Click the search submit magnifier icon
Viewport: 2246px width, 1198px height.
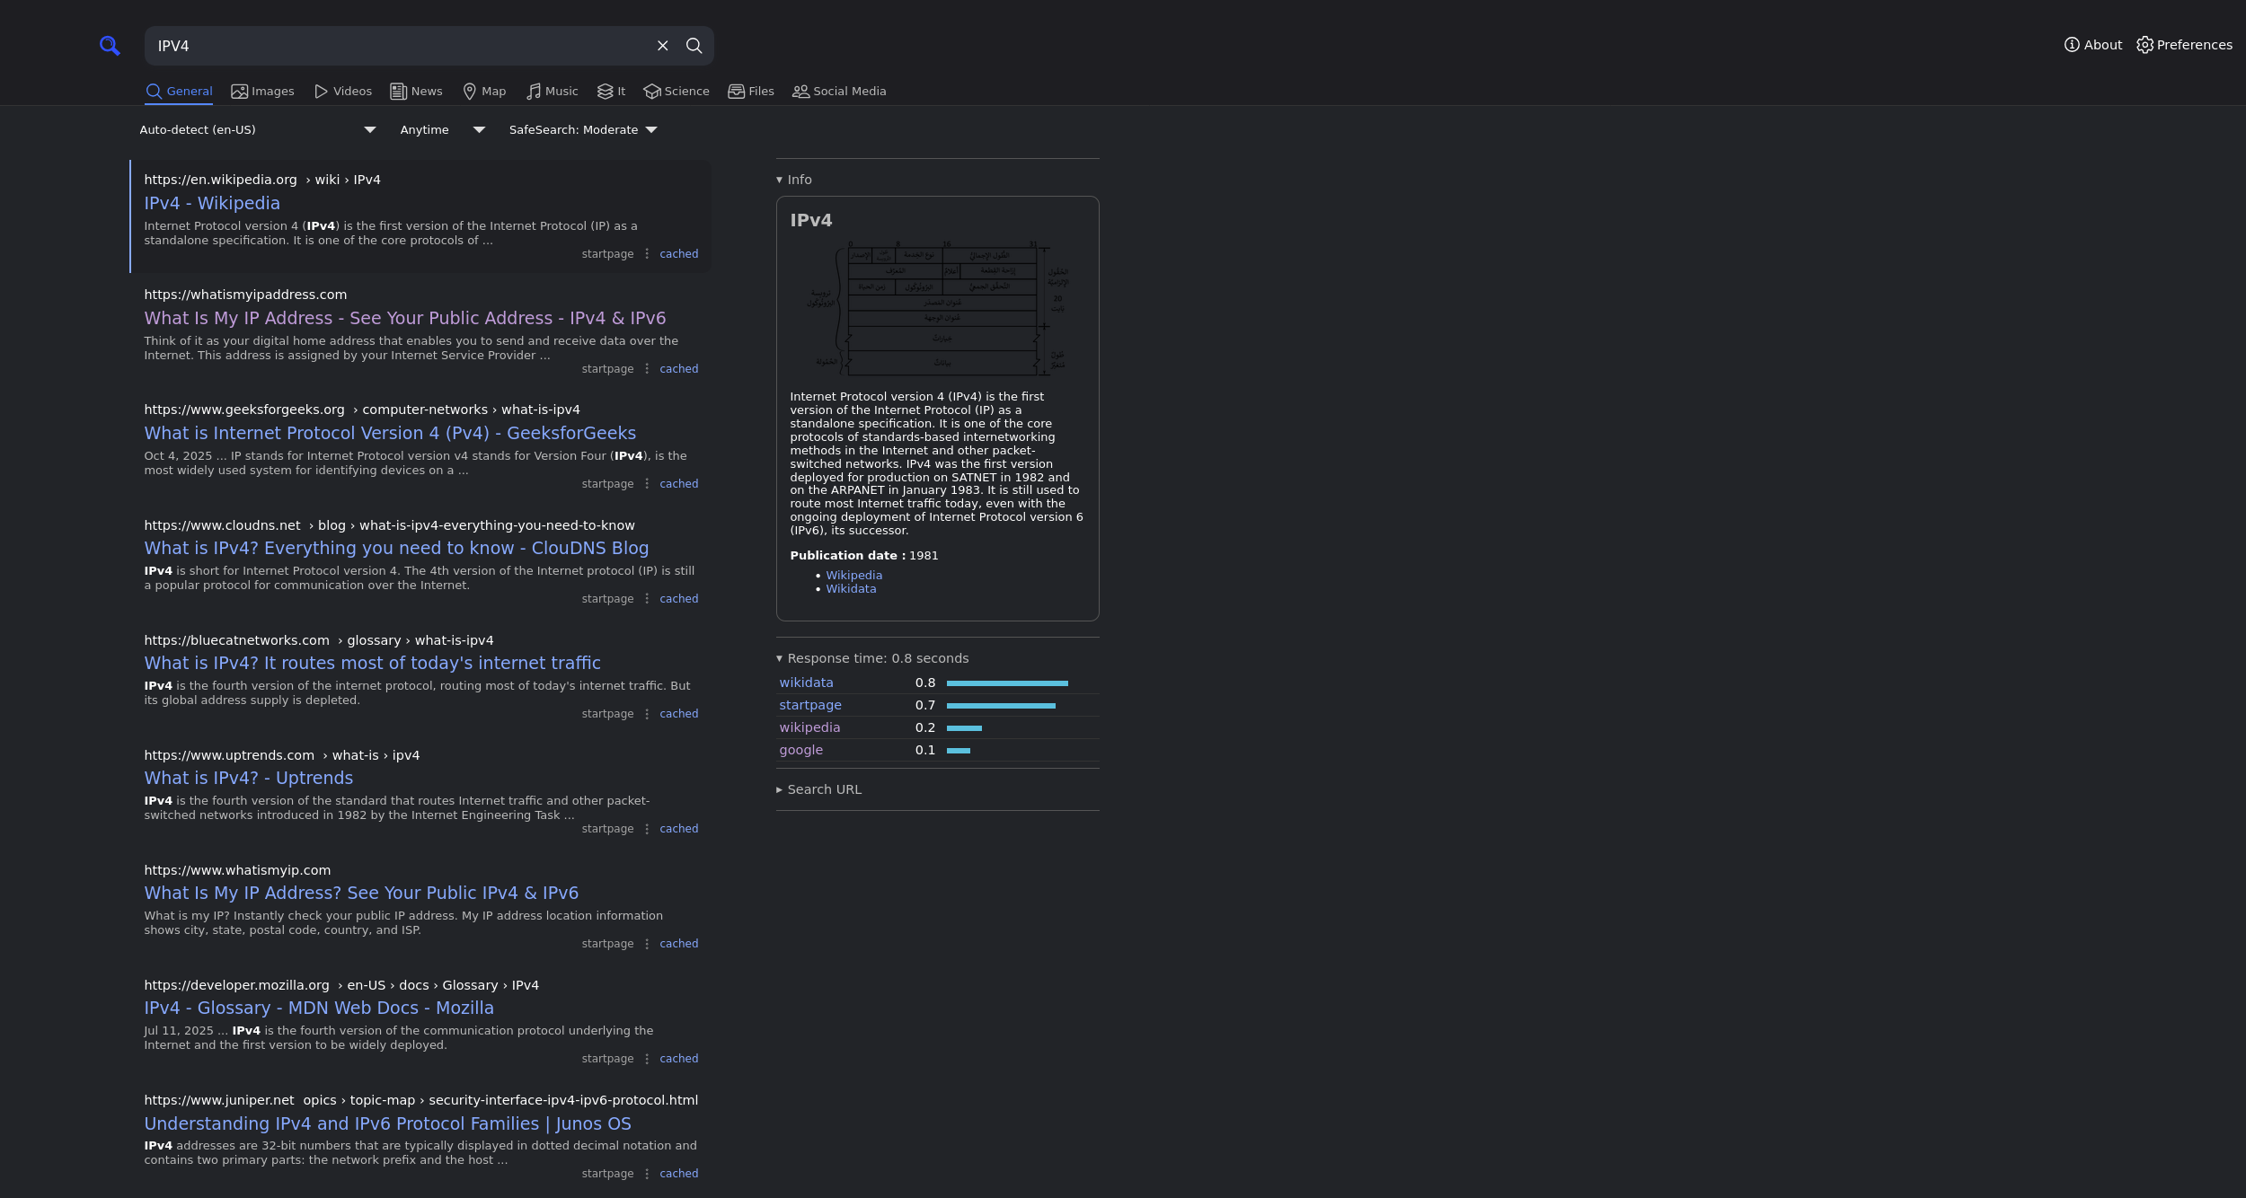point(694,46)
